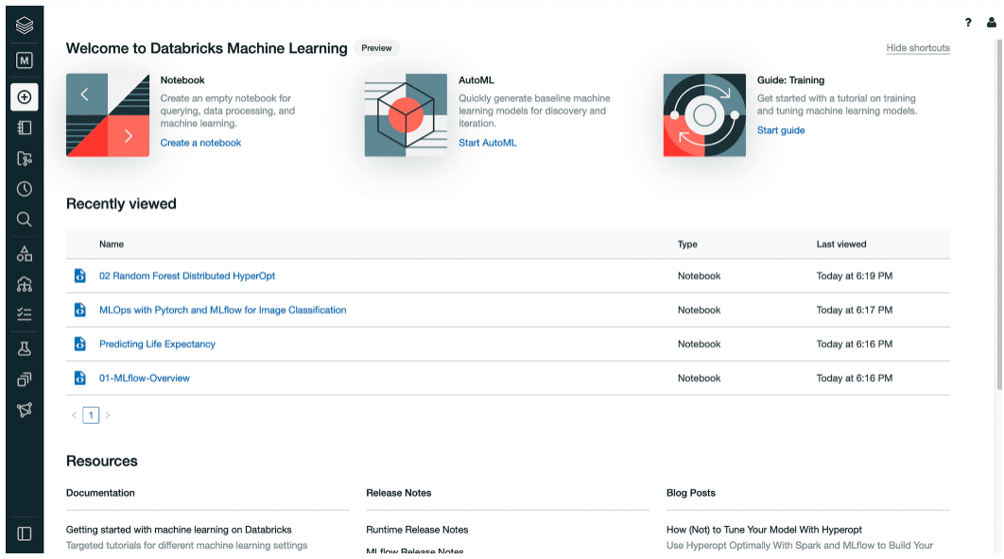Open 02 Random Forest Distributed HyperOpt notebook
The width and height of the screenshot is (1004, 559).
pos(187,276)
